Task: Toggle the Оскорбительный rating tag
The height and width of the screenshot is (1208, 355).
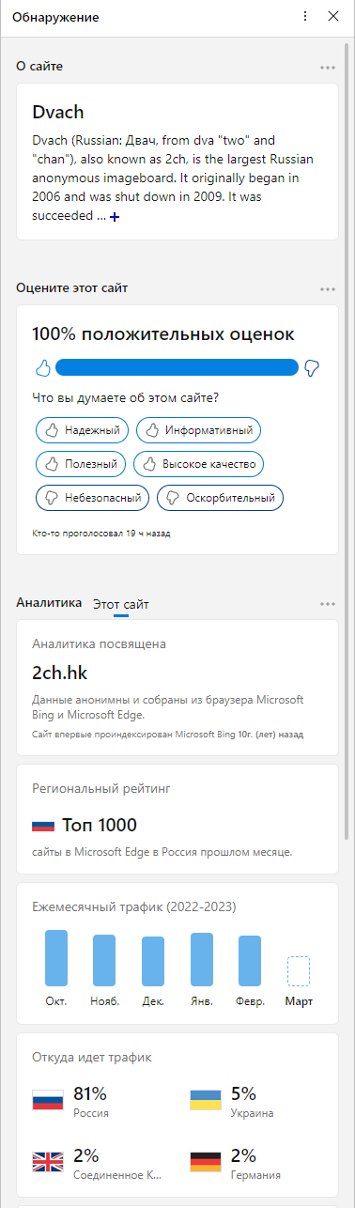Action: [220, 498]
